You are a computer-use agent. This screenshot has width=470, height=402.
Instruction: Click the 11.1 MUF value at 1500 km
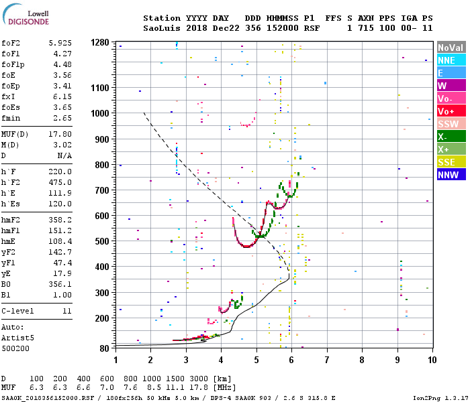coord(175,388)
